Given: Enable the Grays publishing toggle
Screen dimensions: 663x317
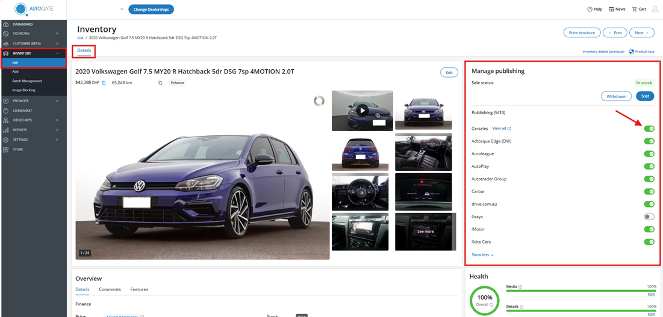Looking at the screenshot, I should pos(649,217).
